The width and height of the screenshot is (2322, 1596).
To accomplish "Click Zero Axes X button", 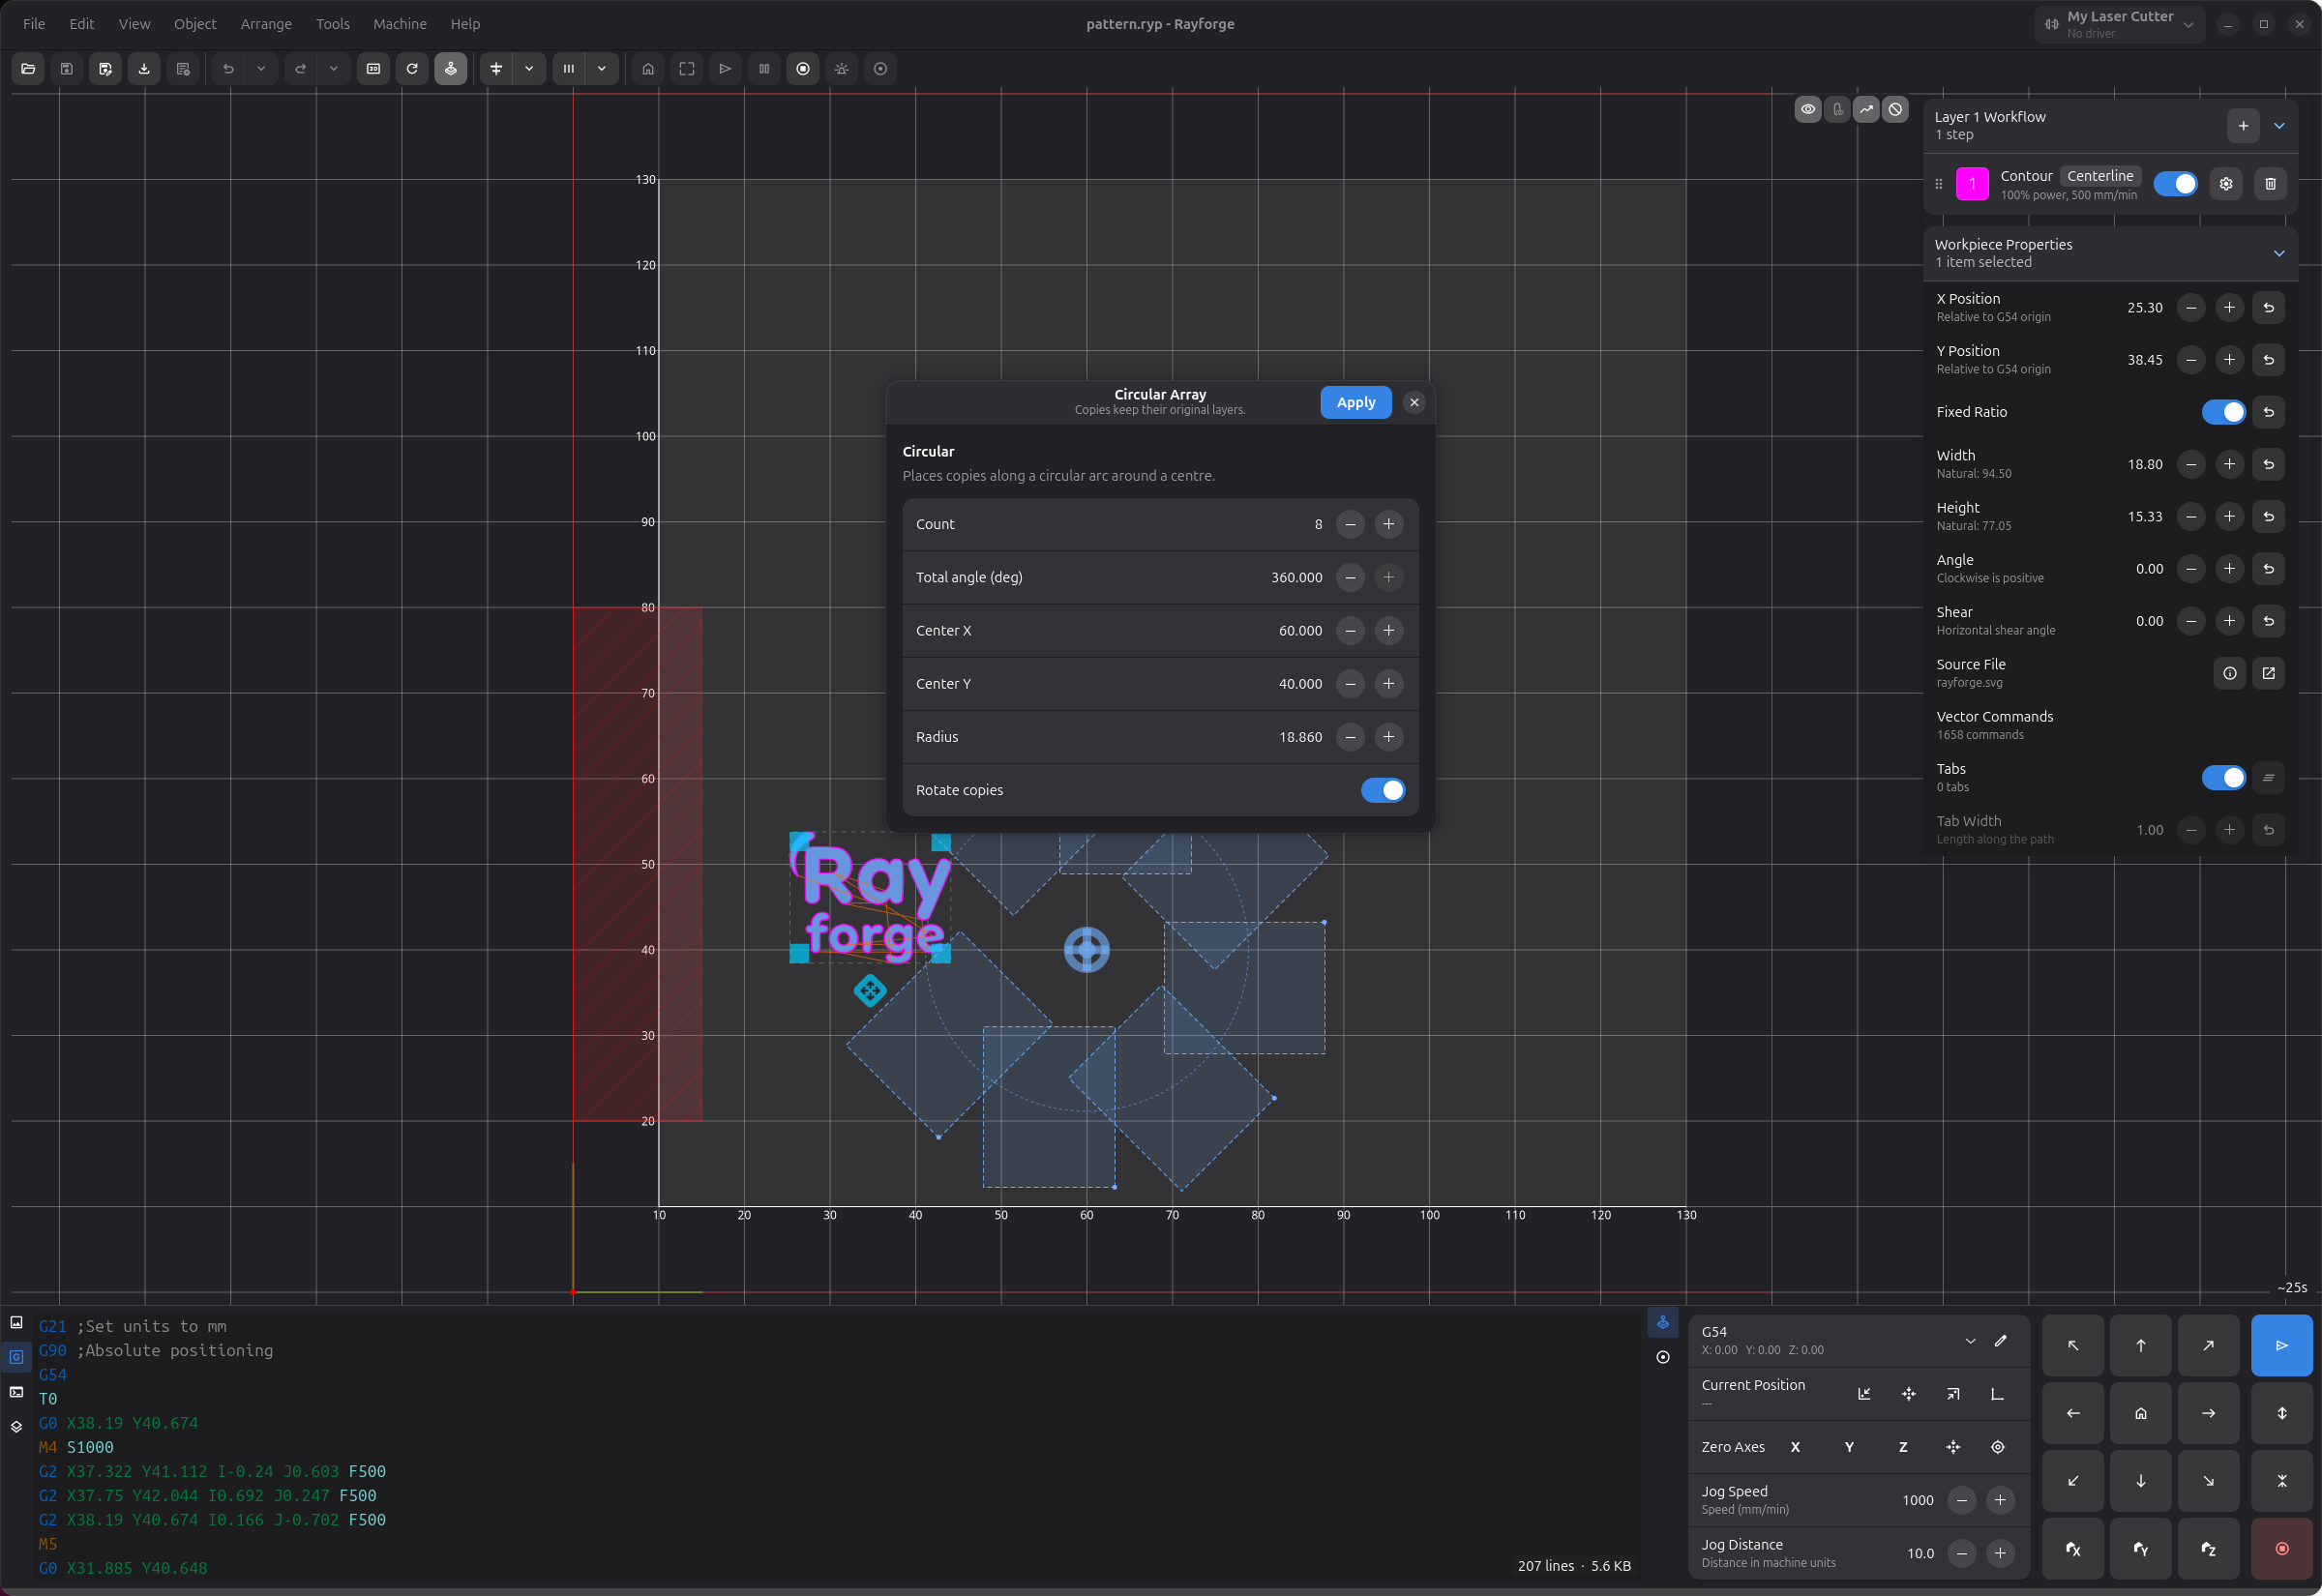I will coord(1795,1447).
